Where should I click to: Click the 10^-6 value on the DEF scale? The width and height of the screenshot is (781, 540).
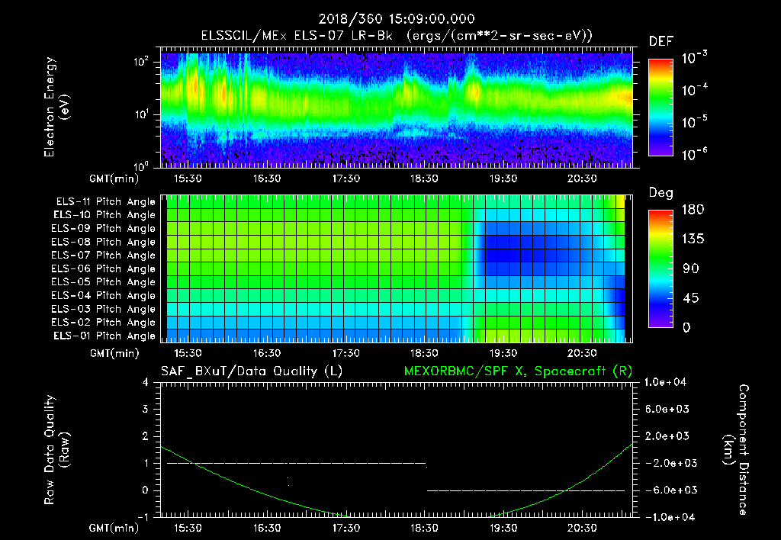coord(694,154)
